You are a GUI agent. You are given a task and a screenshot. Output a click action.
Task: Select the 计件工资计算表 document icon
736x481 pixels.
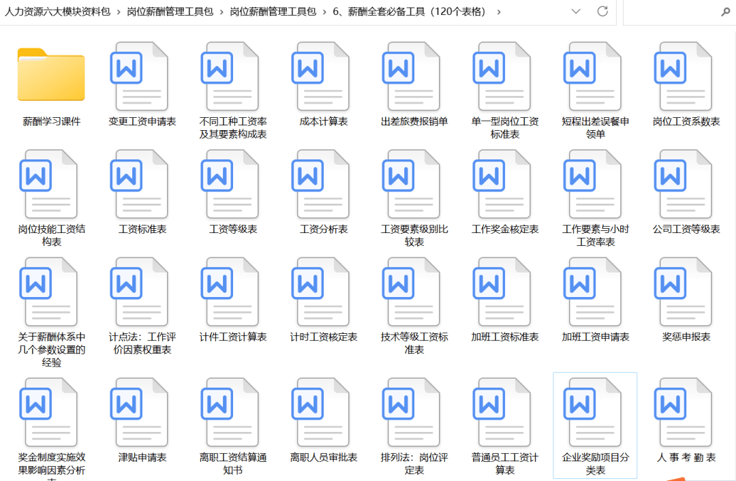pyautogui.click(x=230, y=292)
